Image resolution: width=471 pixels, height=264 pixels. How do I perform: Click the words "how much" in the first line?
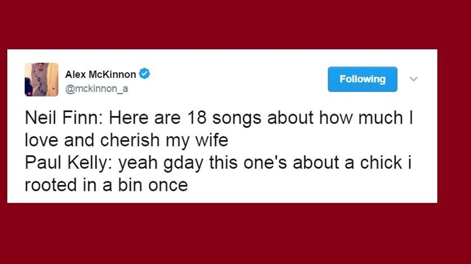361,118
